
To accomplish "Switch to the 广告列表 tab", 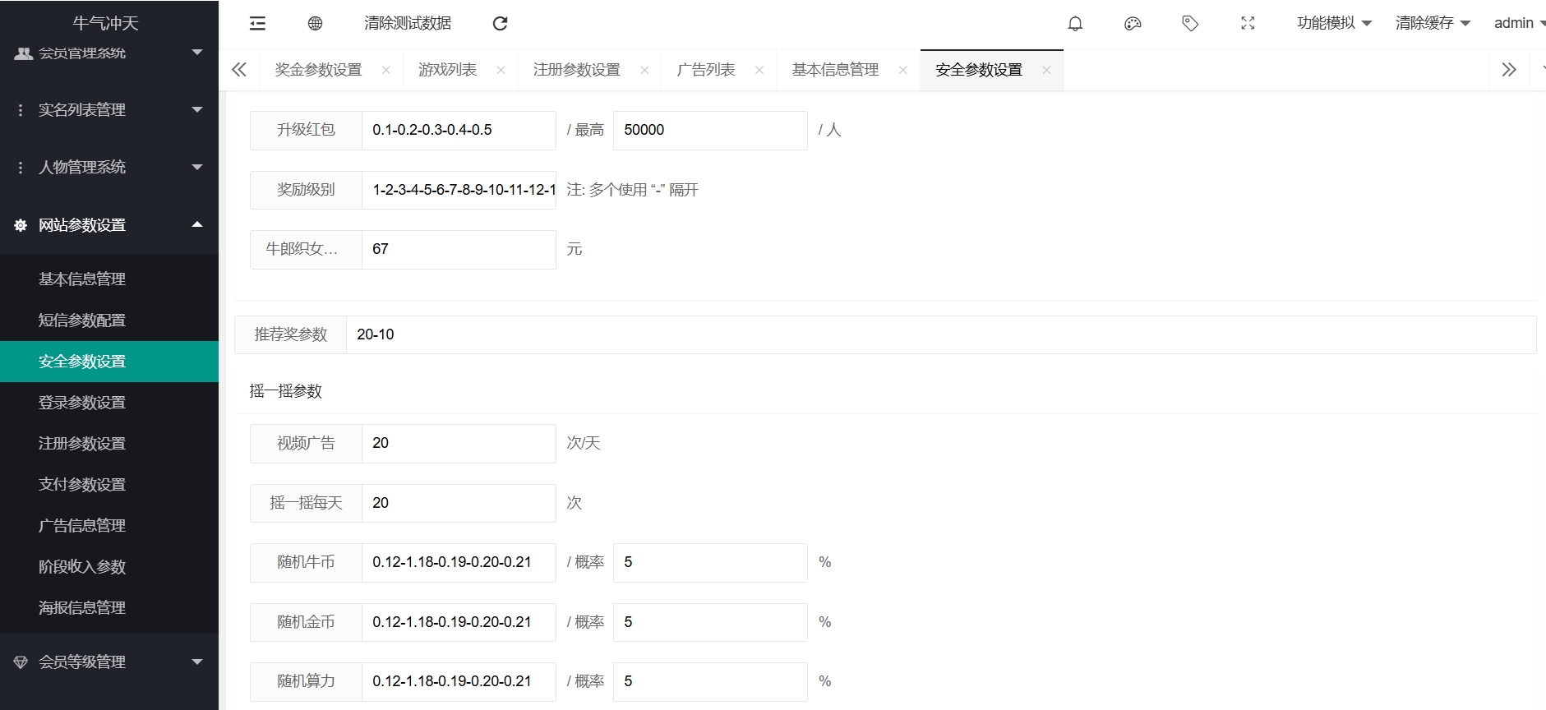I will pos(705,71).
